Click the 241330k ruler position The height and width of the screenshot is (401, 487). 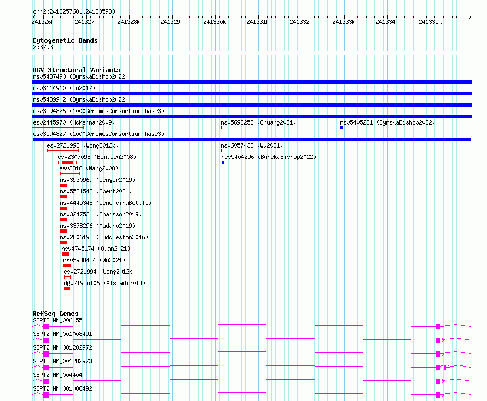pos(214,22)
